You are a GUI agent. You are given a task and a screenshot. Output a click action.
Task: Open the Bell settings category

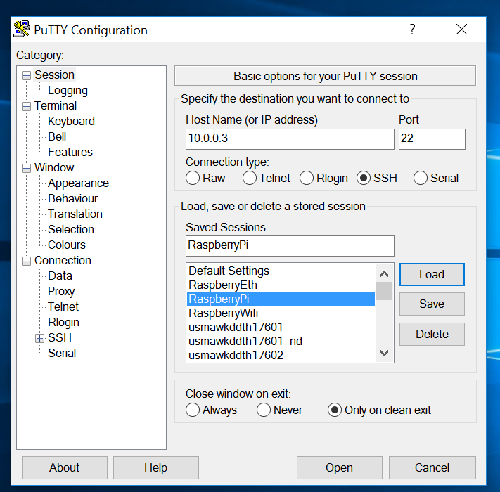click(57, 136)
